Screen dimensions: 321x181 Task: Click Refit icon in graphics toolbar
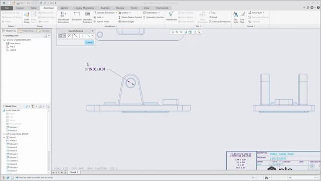(173, 32)
